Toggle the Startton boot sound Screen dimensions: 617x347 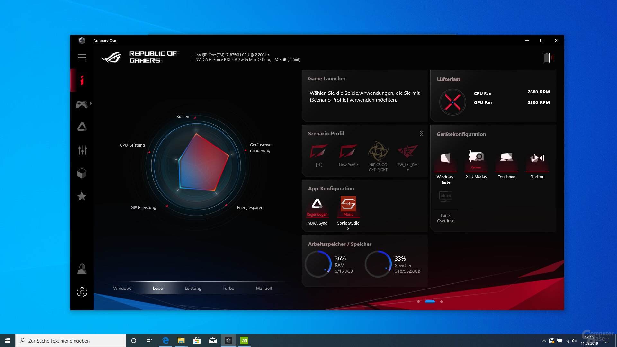coord(537,158)
